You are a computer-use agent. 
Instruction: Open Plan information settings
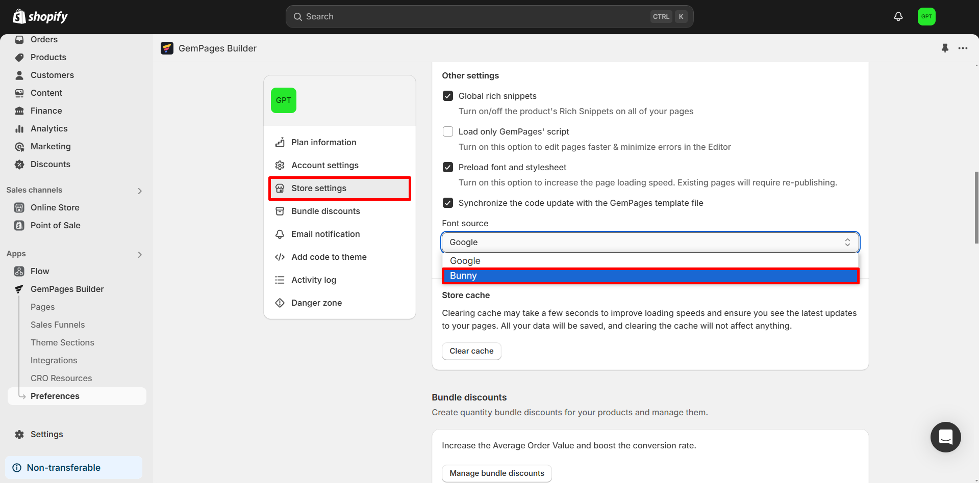323,143
